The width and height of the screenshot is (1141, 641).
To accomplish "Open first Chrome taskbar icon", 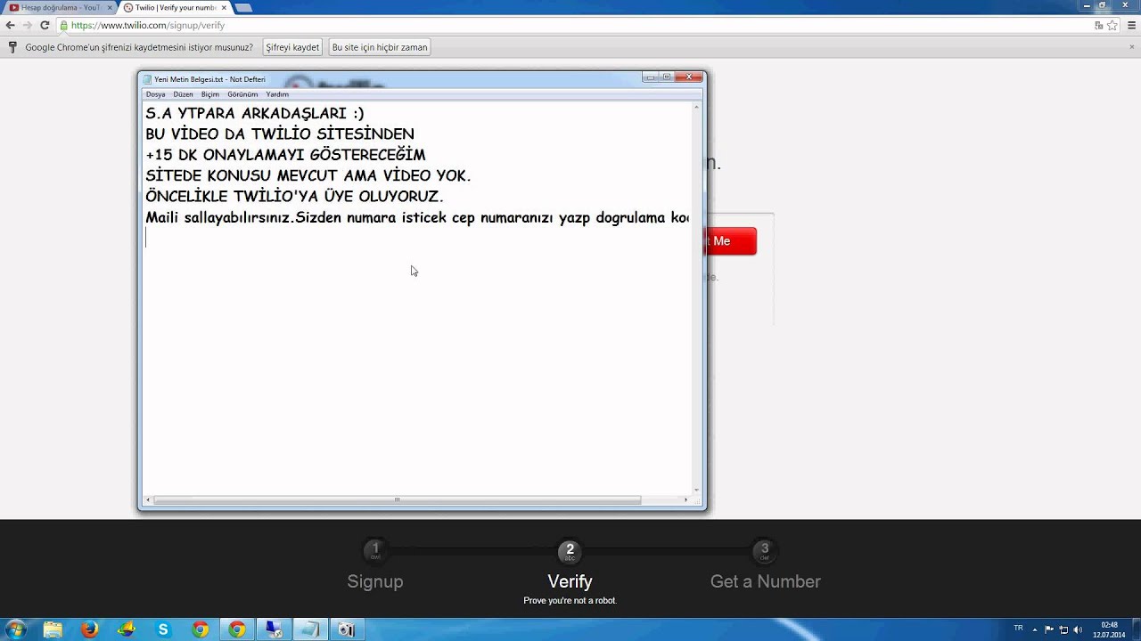I will (200, 629).
